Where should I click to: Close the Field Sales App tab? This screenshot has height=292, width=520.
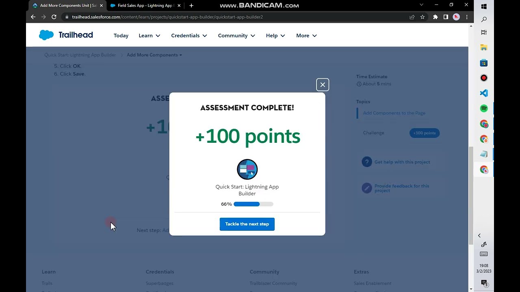pyautogui.click(x=179, y=6)
